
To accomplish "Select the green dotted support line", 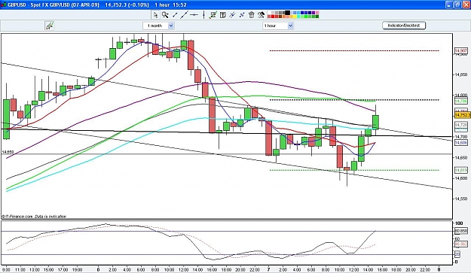I will coord(354,170).
